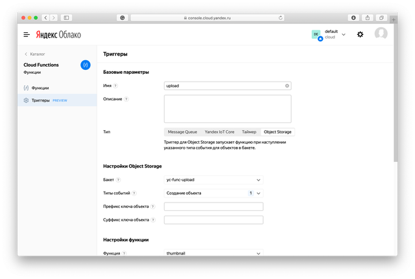Clear the Имя field with the x icon
This screenshot has height=279, width=415.
point(287,85)
